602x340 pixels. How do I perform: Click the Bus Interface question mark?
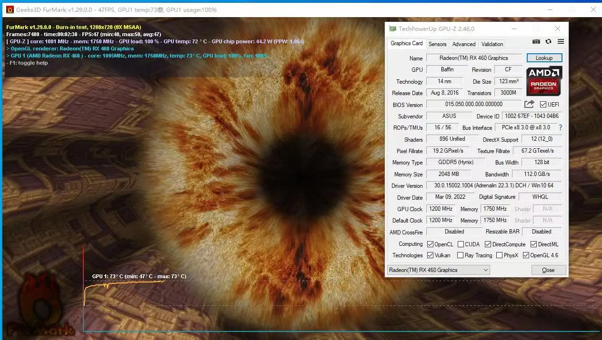pos(561,127)
